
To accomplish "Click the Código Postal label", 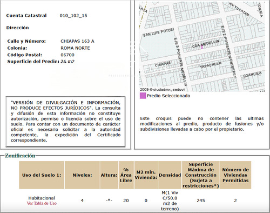I will [x=25, y=55].
